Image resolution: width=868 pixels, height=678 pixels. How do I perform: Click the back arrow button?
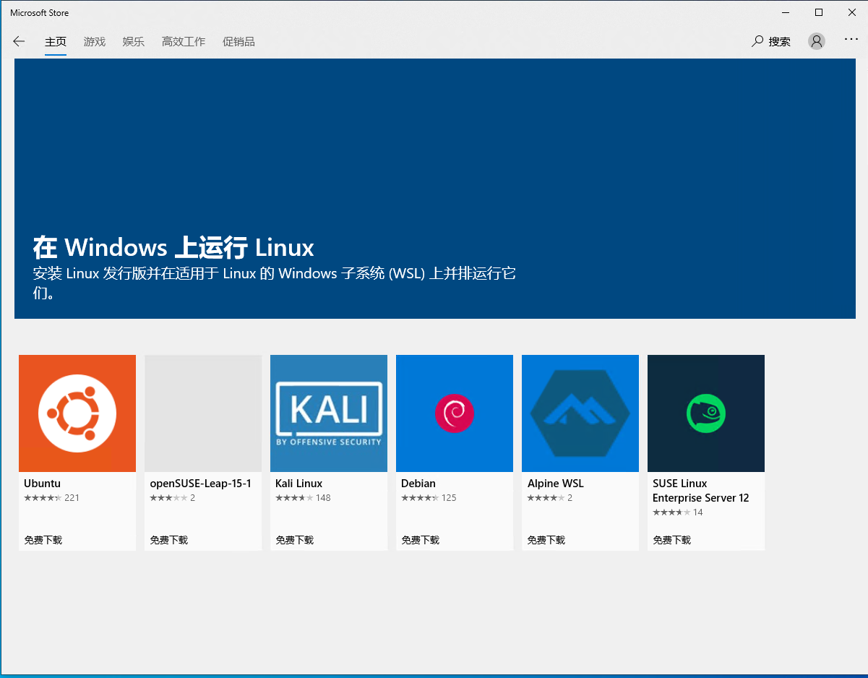pos(19,41)
